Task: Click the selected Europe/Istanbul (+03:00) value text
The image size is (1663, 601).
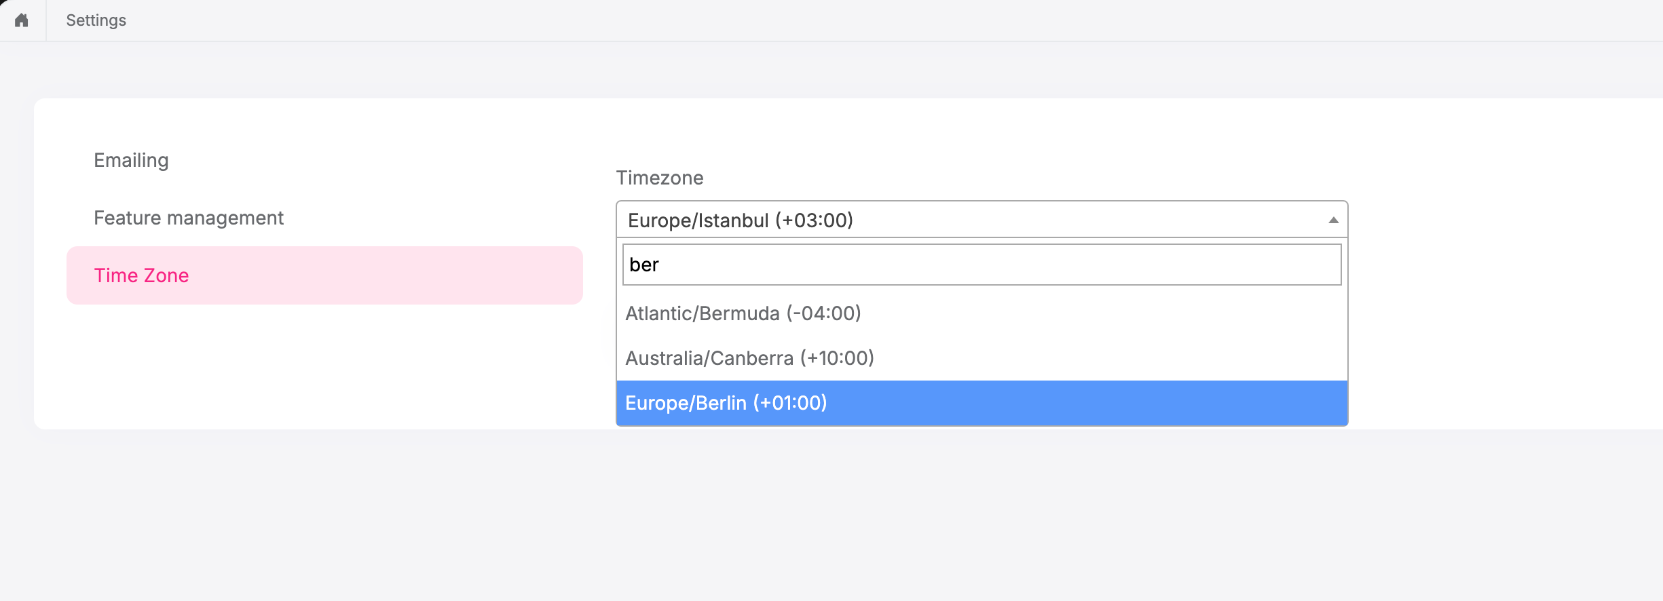Action: point(740,220)
